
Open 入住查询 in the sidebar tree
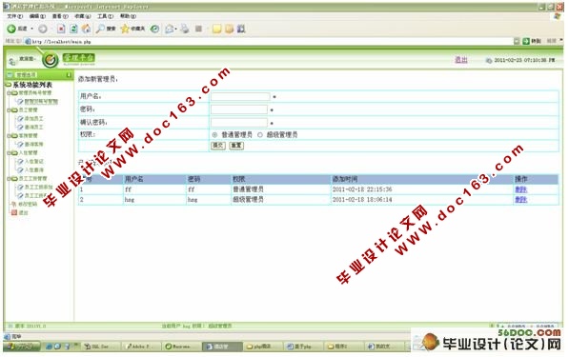tap(33, 169)
